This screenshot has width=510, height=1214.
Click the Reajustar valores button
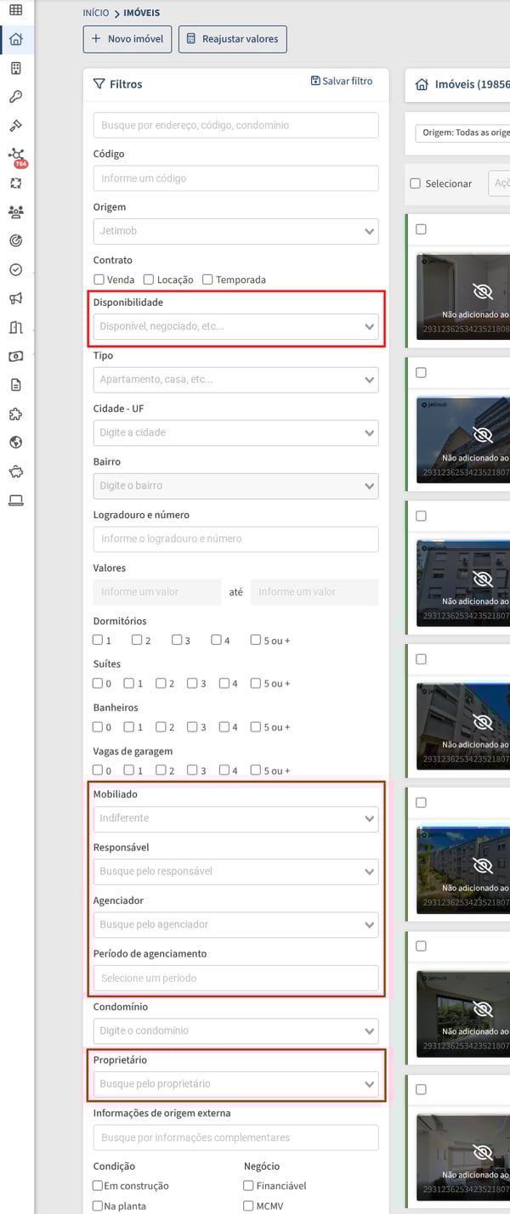pos(233,39)
